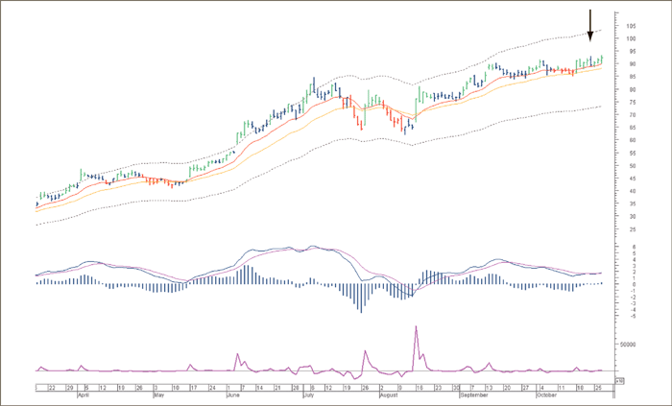Screen dimensions: 672x406
Task: Click the tallest volume spike in August
Action: click(416, 329)
